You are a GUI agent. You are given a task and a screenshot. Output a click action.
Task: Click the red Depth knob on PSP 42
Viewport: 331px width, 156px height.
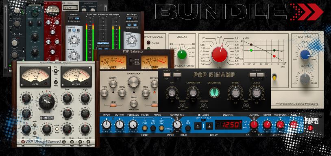pos(267,125)
